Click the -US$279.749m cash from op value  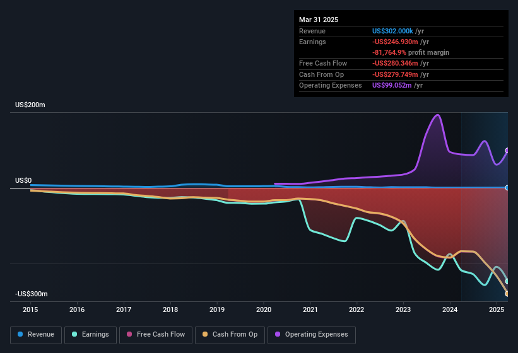point(395,74)
